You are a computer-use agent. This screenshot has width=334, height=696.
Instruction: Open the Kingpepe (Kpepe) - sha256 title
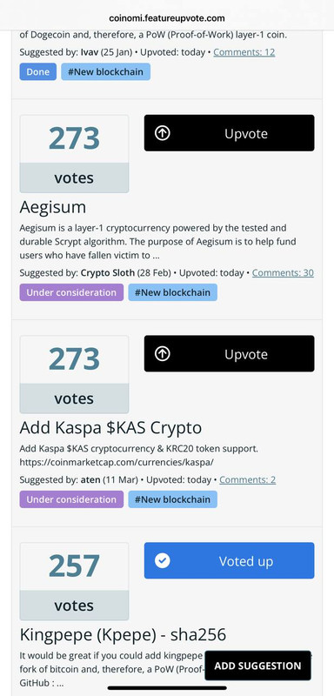(x=123, y=635)
